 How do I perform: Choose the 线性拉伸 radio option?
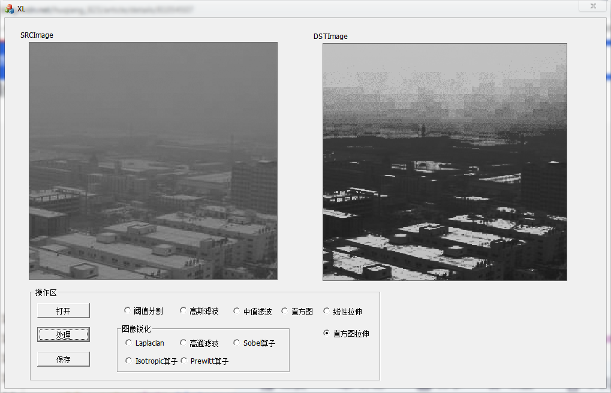tap(343, 311)
